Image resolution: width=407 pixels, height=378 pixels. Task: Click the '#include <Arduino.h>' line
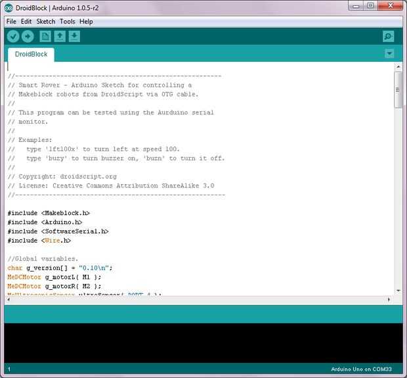tap(45, 222)
